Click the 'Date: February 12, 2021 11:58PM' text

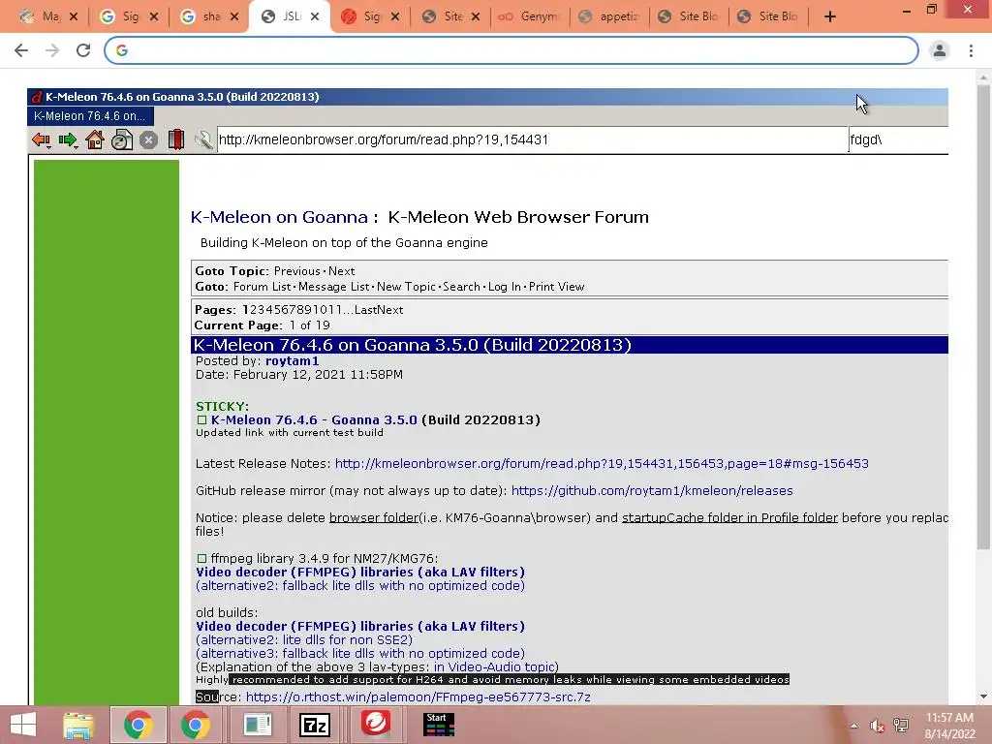click(x=298, y=375)
